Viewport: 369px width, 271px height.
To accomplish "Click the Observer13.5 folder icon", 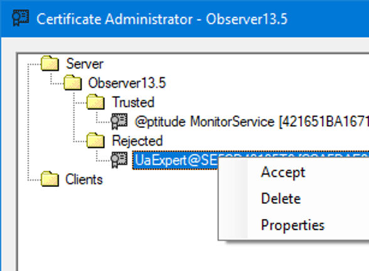I will tap(73, 83).
